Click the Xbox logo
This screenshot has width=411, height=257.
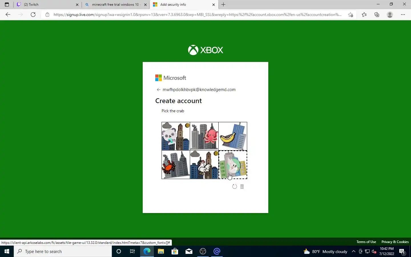pyautogui.click(x=205, y=50)
